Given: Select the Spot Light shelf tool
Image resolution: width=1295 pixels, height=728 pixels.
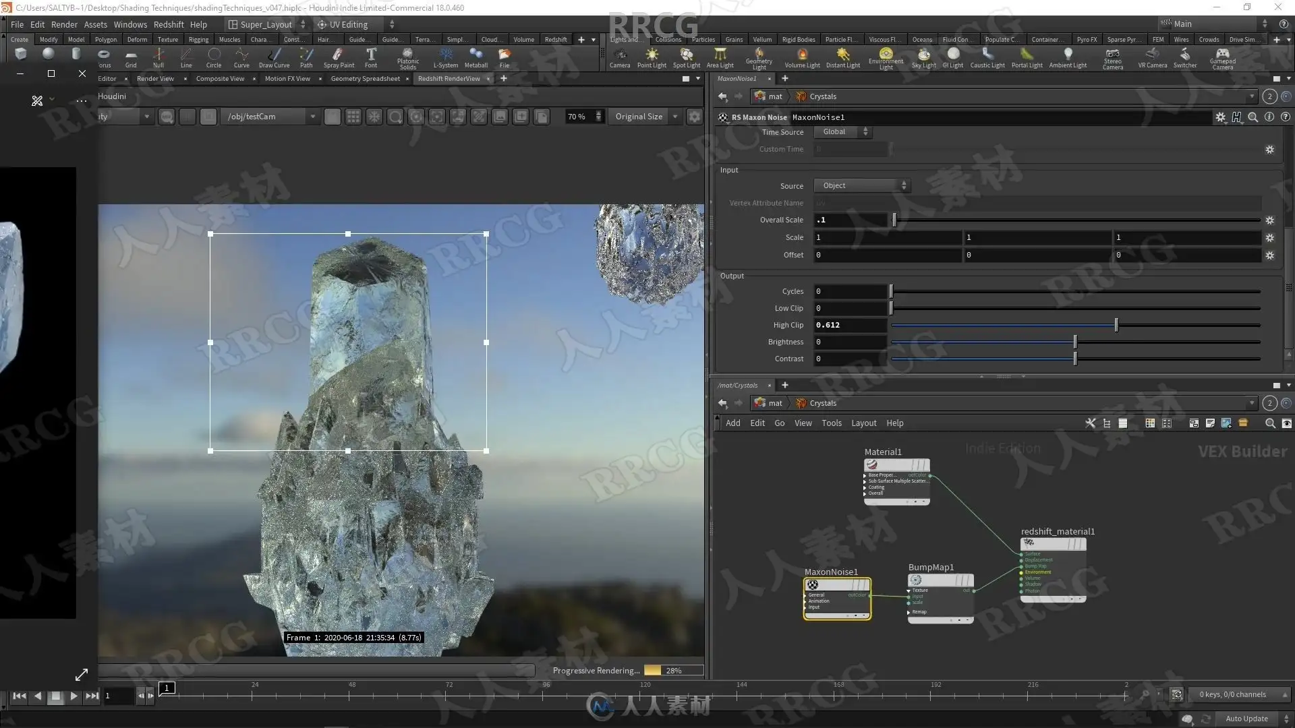Looking at the screenshot, I should (x=686, y=57).
